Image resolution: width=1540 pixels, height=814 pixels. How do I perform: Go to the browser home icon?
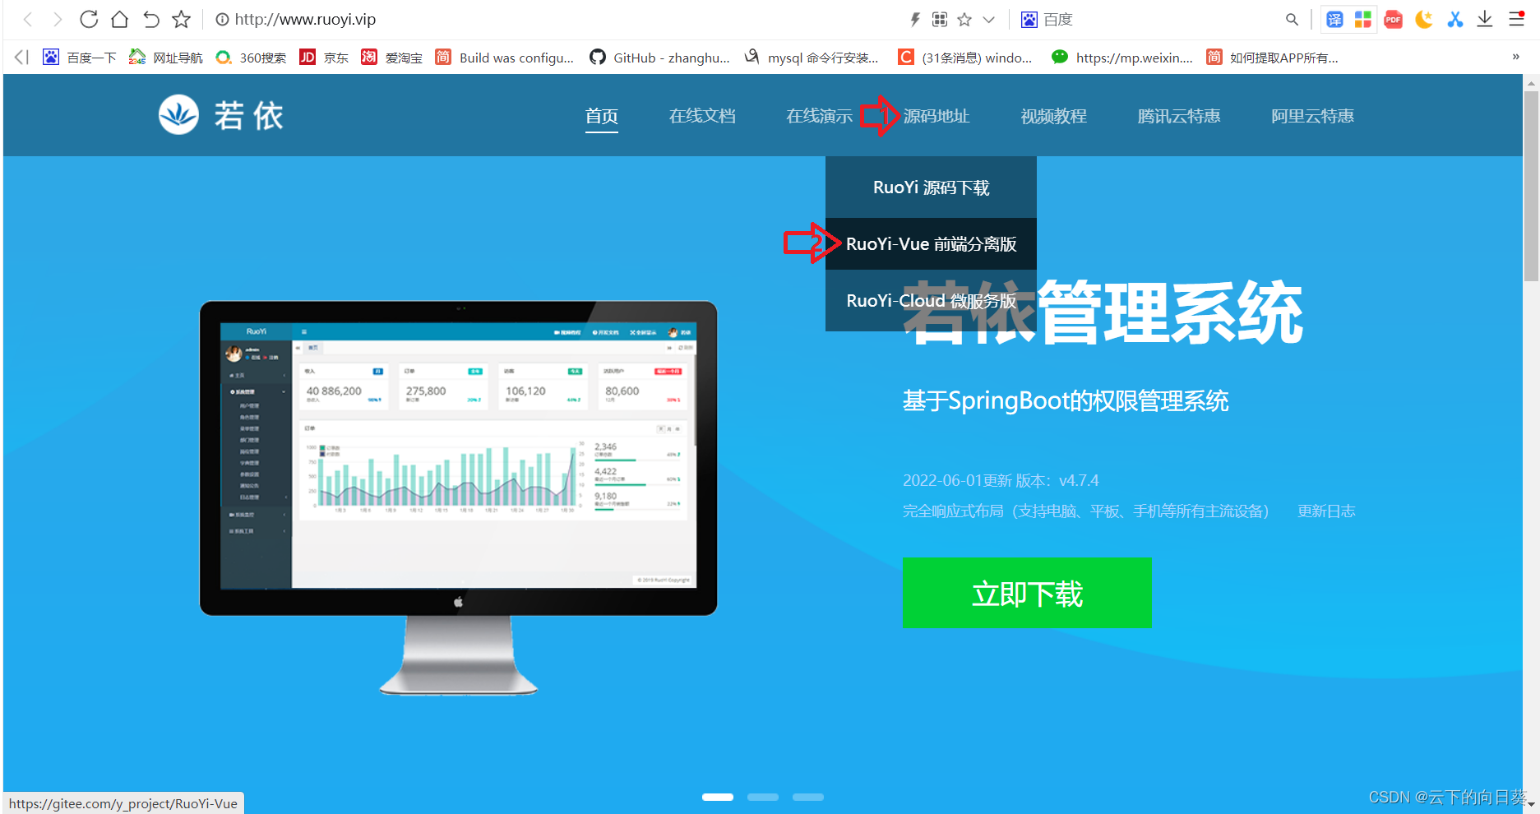click(120, 19)
